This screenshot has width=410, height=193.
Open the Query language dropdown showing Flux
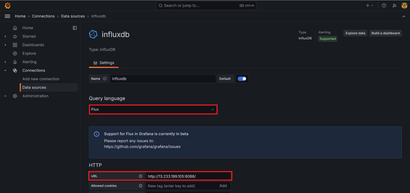153,109
